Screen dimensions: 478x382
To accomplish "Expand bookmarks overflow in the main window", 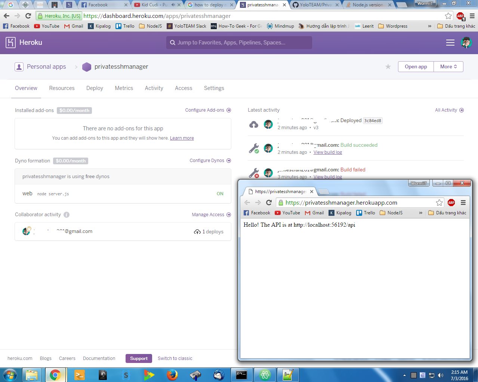I will point(429,26).
